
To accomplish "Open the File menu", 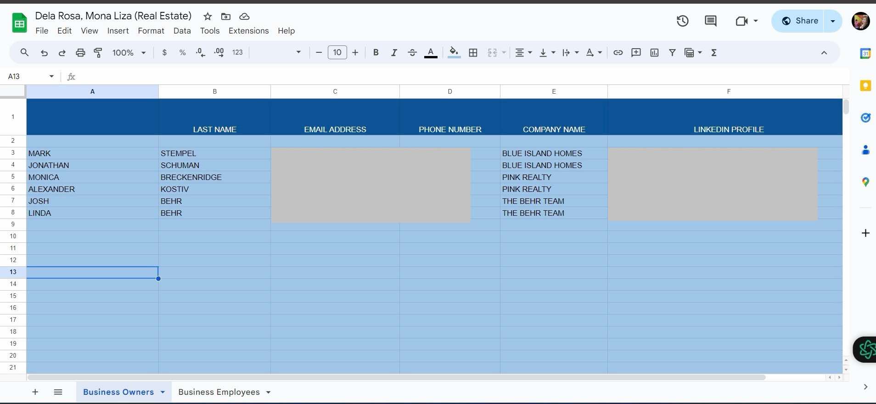I will tap(42, 31).
